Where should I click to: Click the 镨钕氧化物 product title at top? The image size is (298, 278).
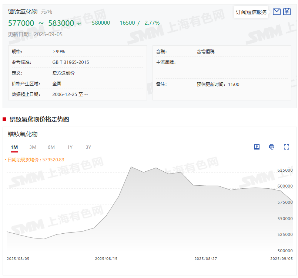coord(23,11)
